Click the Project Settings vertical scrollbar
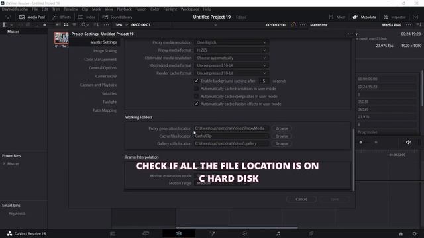 point(353,160)
